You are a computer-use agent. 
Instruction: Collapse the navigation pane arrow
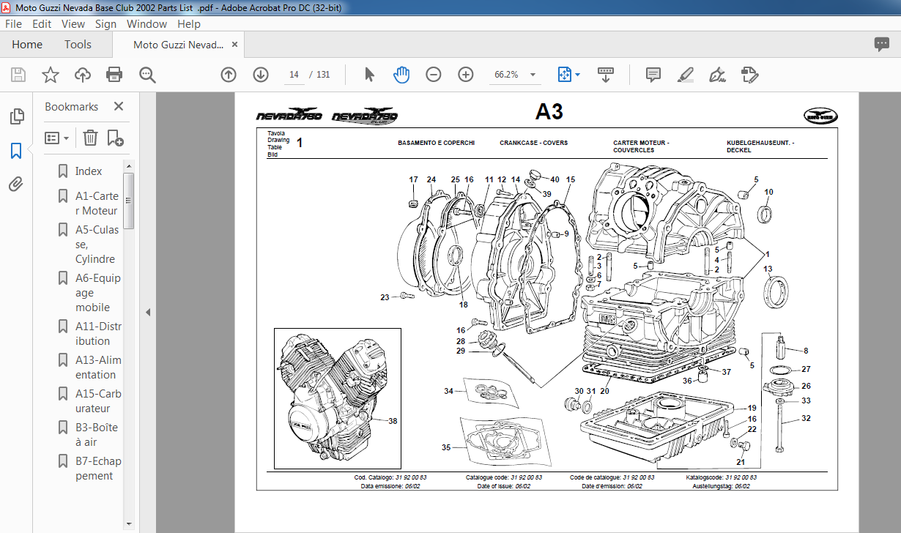click(x=147, y=312)
